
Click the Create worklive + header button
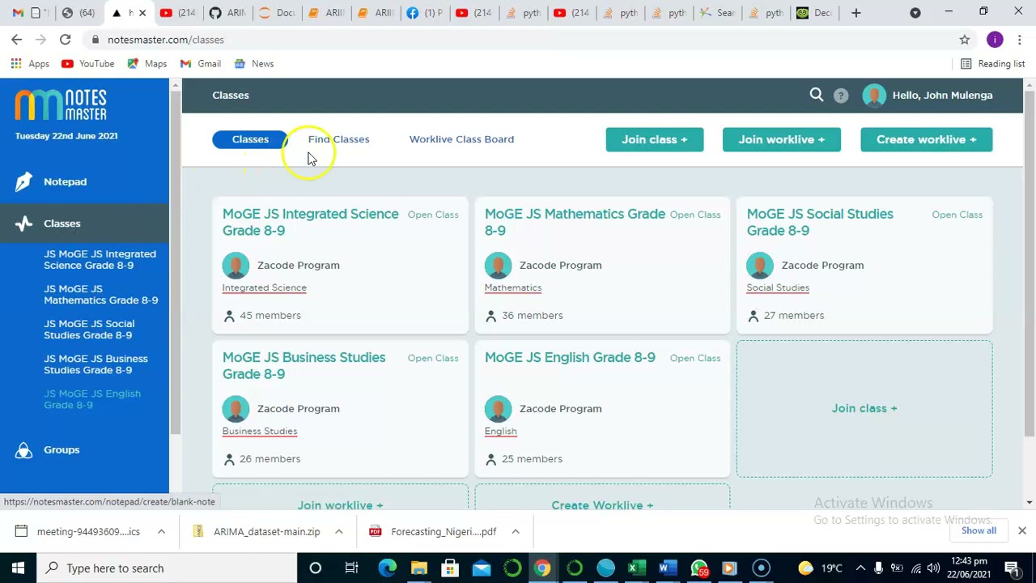click(926, 139)
